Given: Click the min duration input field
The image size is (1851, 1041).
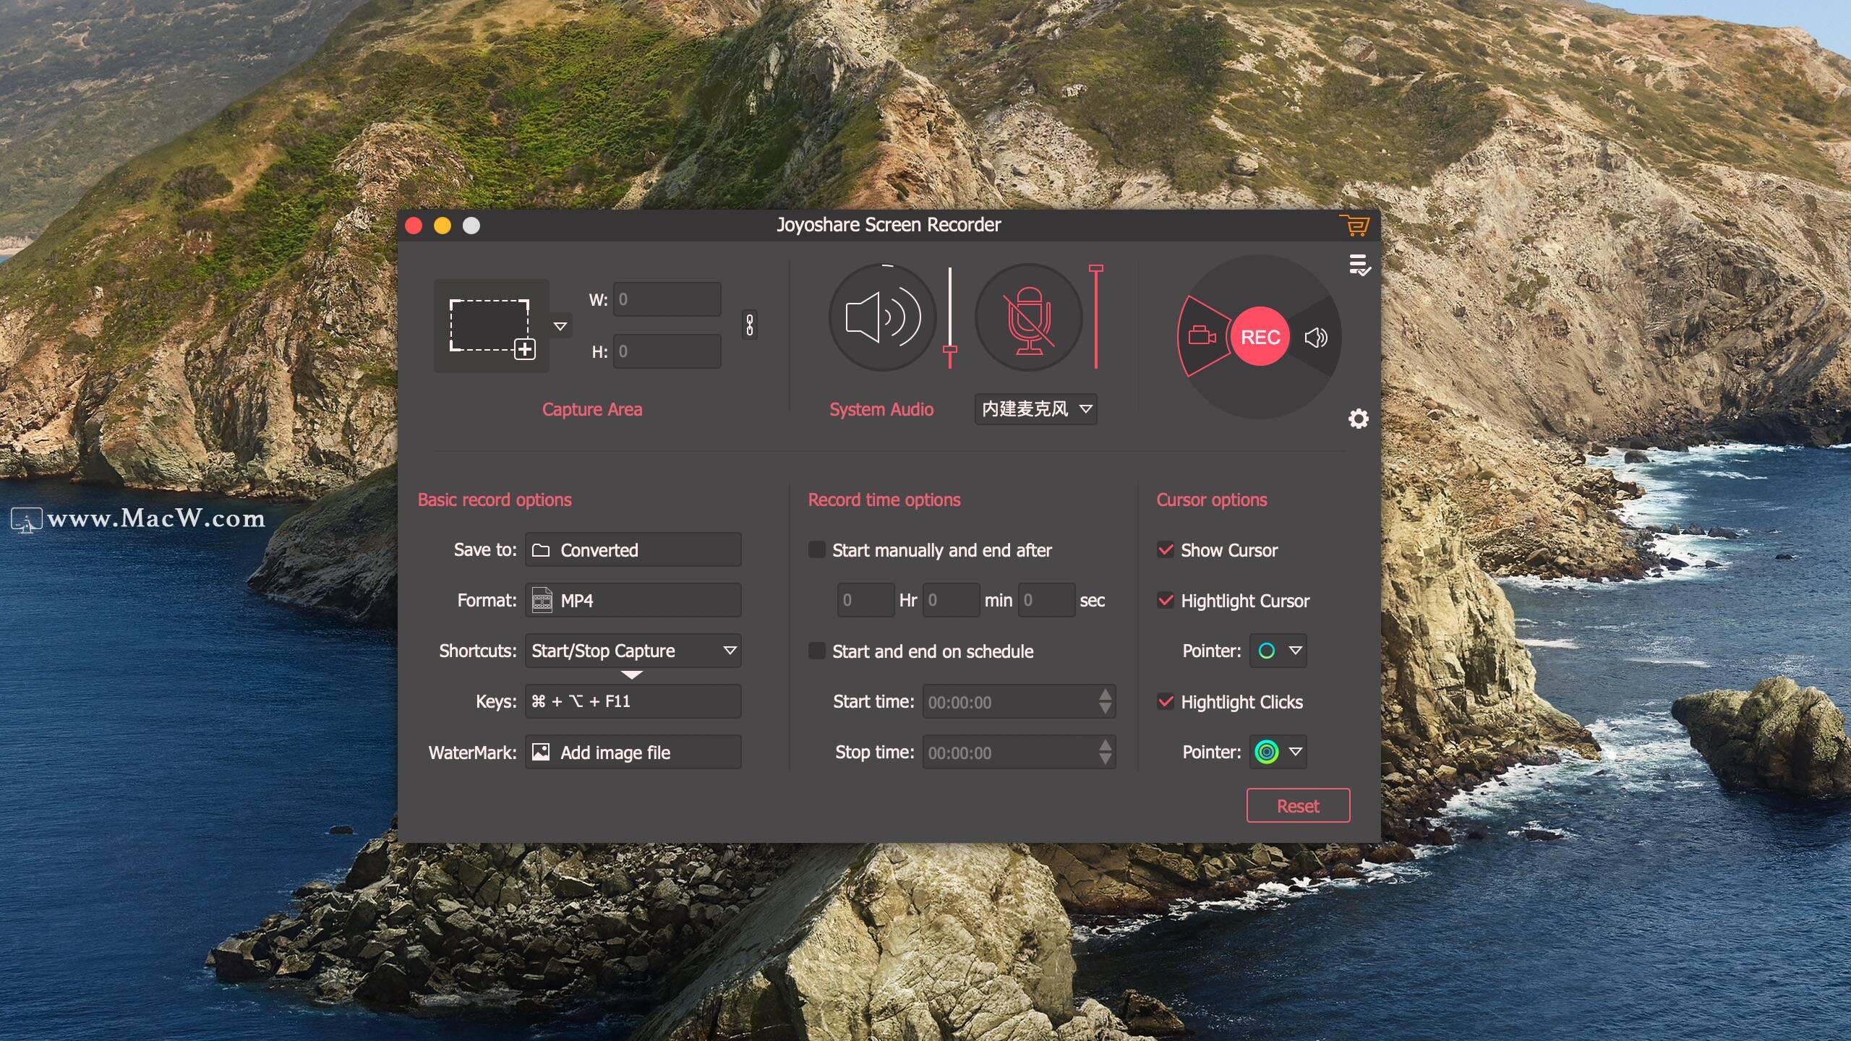Looking at the screenshot, I should [951, 600].
